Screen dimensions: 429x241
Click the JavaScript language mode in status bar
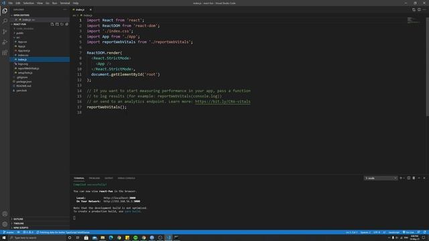coord(394,232)
